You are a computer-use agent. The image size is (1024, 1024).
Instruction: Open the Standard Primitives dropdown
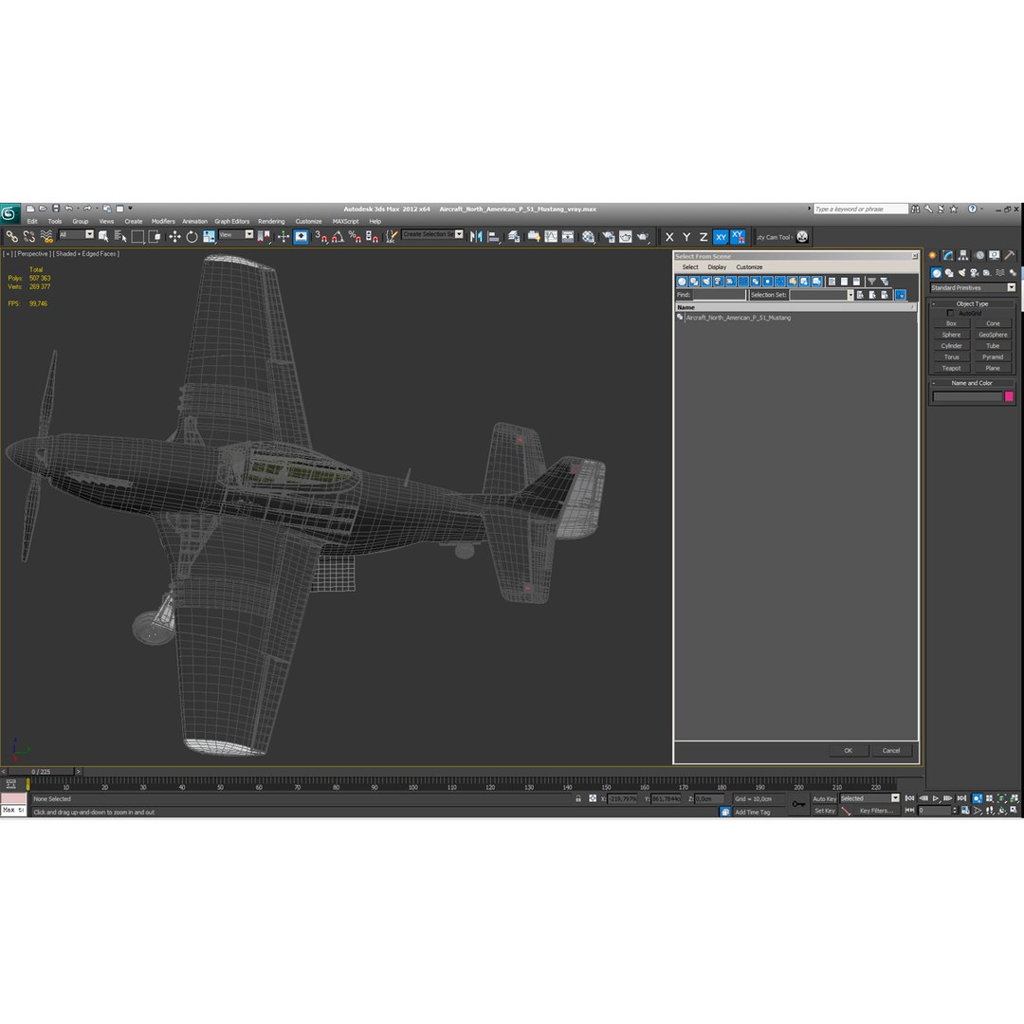coord(973,287)
